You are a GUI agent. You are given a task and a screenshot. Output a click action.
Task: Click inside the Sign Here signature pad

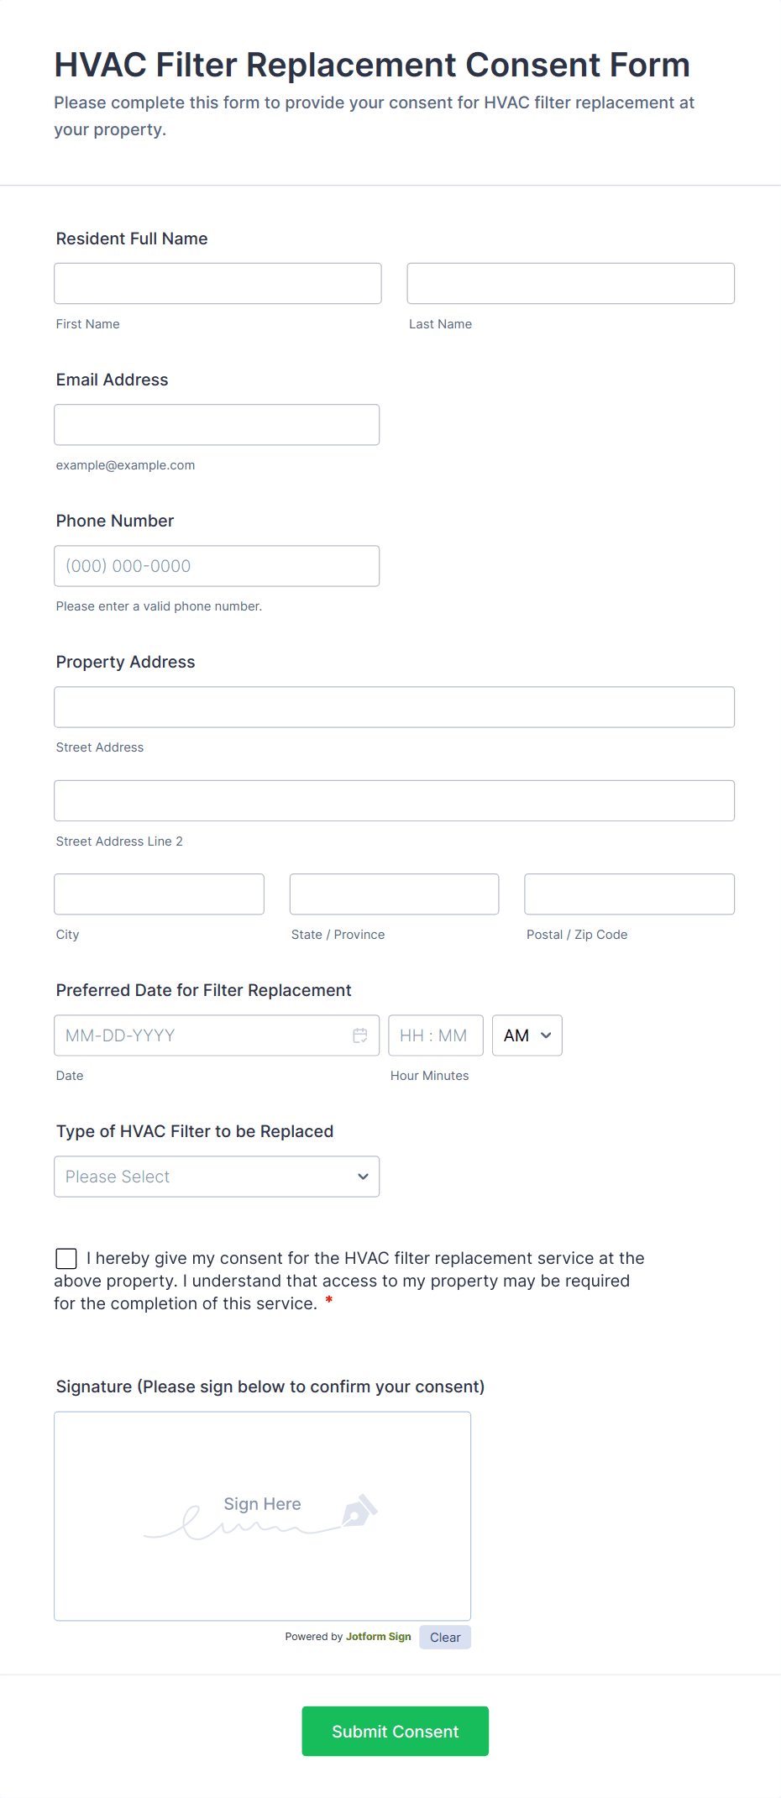pos(262,1516)
